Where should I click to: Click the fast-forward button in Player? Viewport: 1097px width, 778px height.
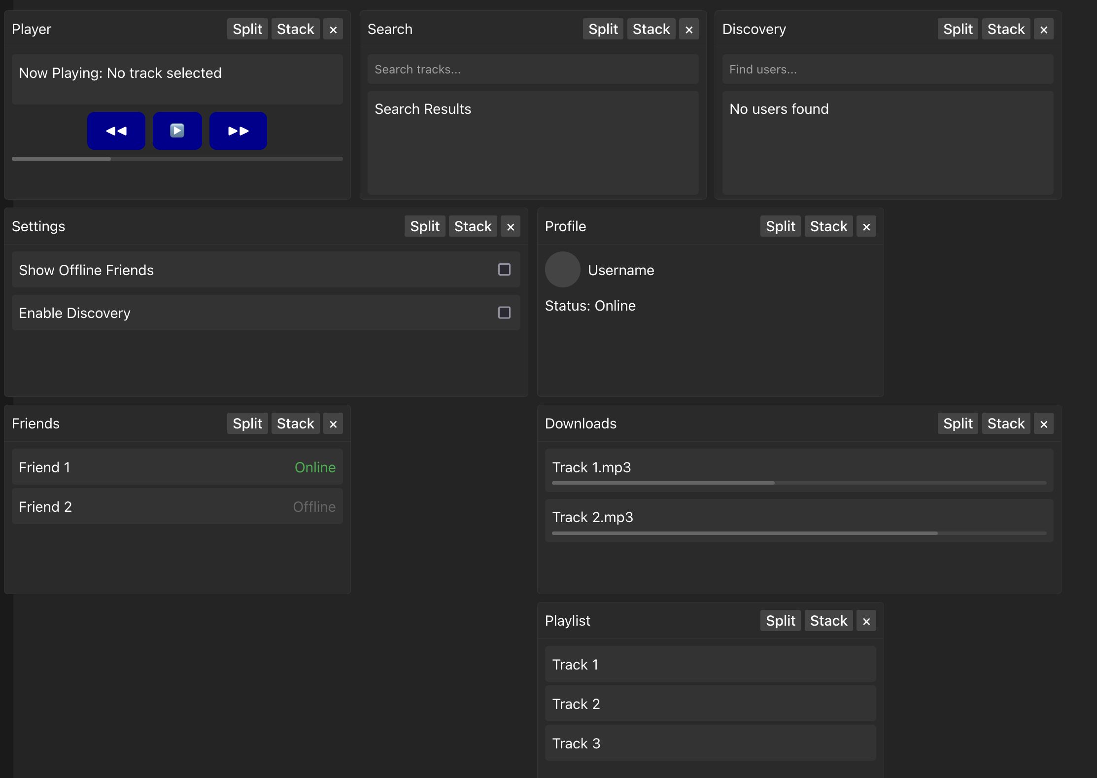coord(238,130)
